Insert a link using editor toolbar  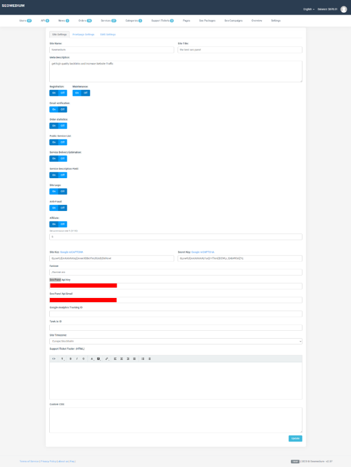coord(107,359)
